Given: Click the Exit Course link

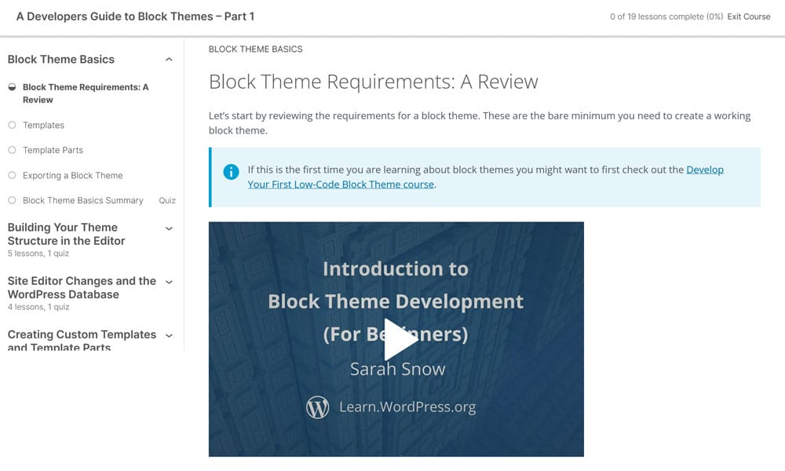Looking at the screenshot, I should pyautogui.click(x=748, y=16).
